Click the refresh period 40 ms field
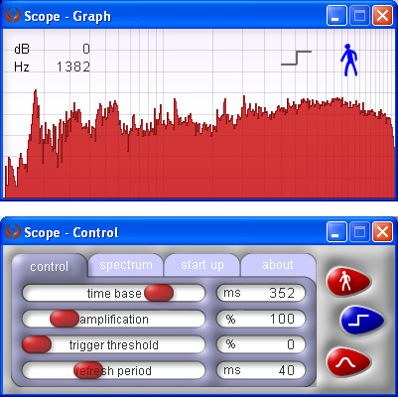 click(261, 370)
